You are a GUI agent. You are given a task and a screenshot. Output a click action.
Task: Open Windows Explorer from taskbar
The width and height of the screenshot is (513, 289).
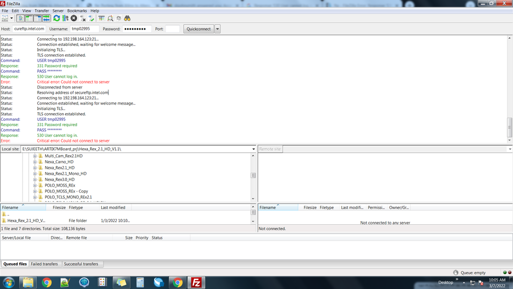pos(28,283)
